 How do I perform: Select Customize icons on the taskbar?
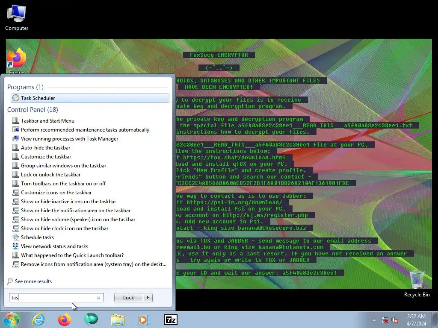pyautogui.click(x=56, y=193)
